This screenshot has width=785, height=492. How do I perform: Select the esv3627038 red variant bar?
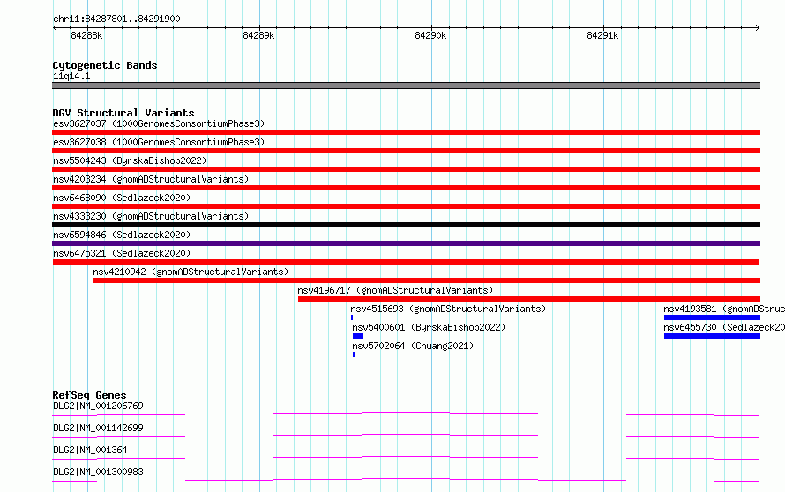click(406, 151)
